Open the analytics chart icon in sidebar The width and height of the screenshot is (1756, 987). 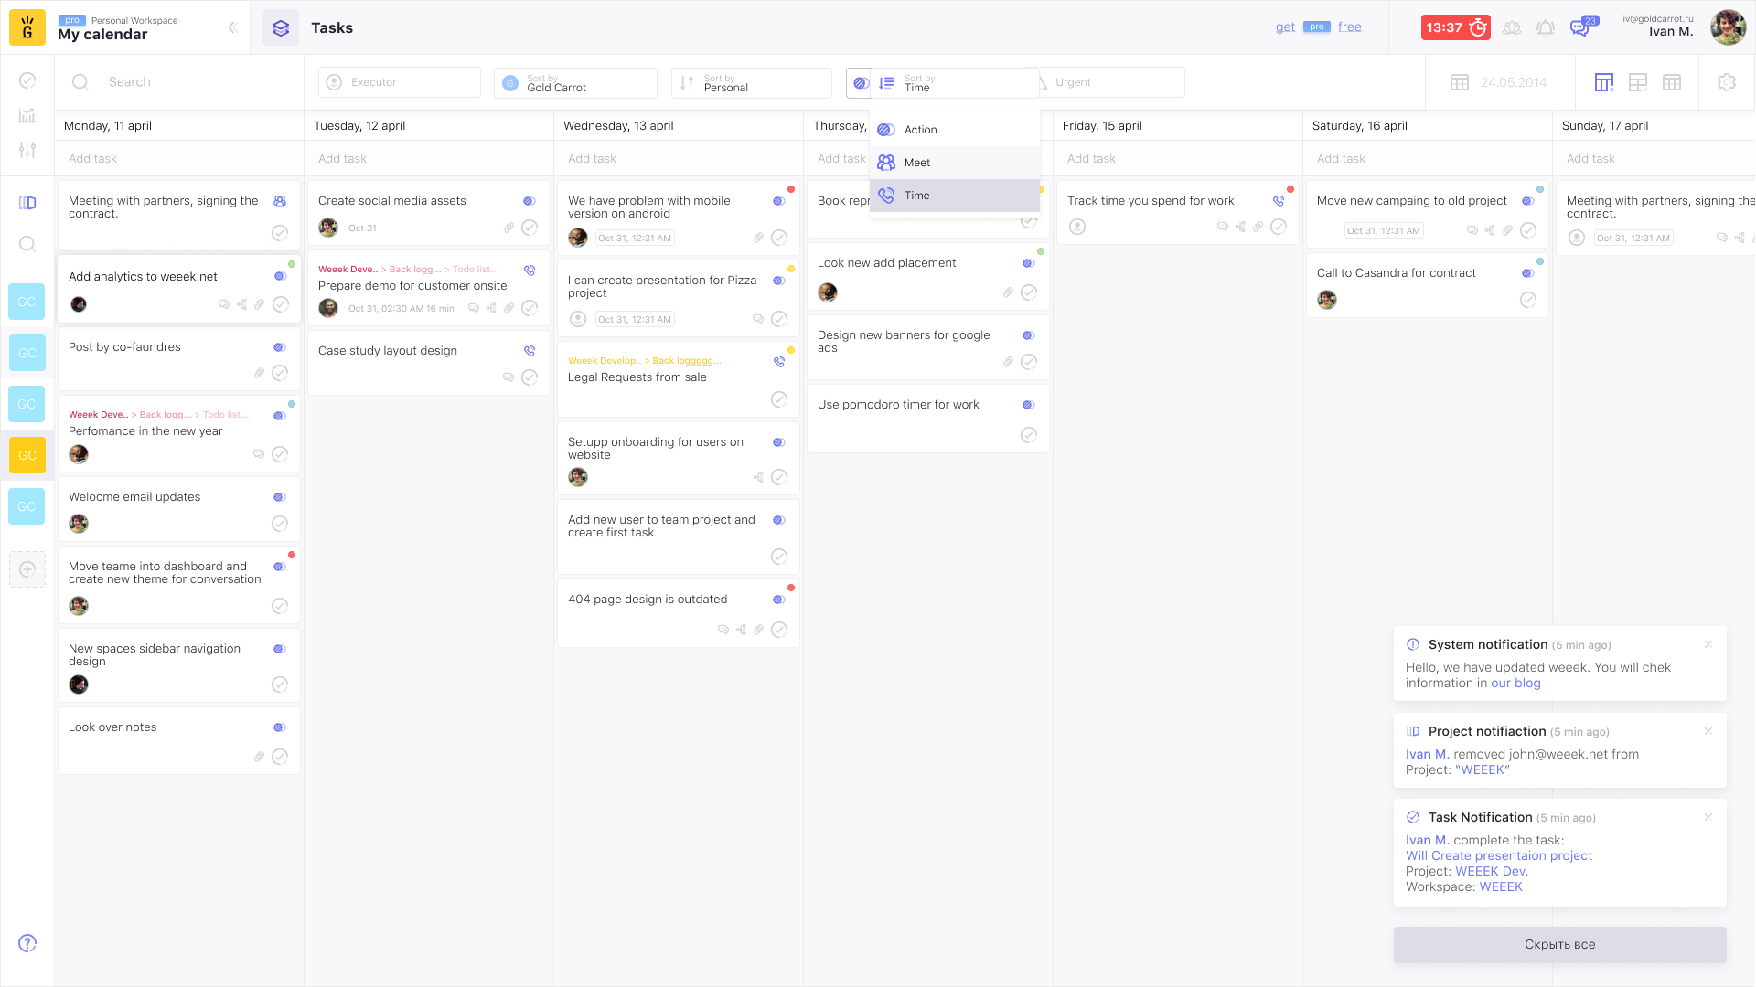[x=27, y=115]
